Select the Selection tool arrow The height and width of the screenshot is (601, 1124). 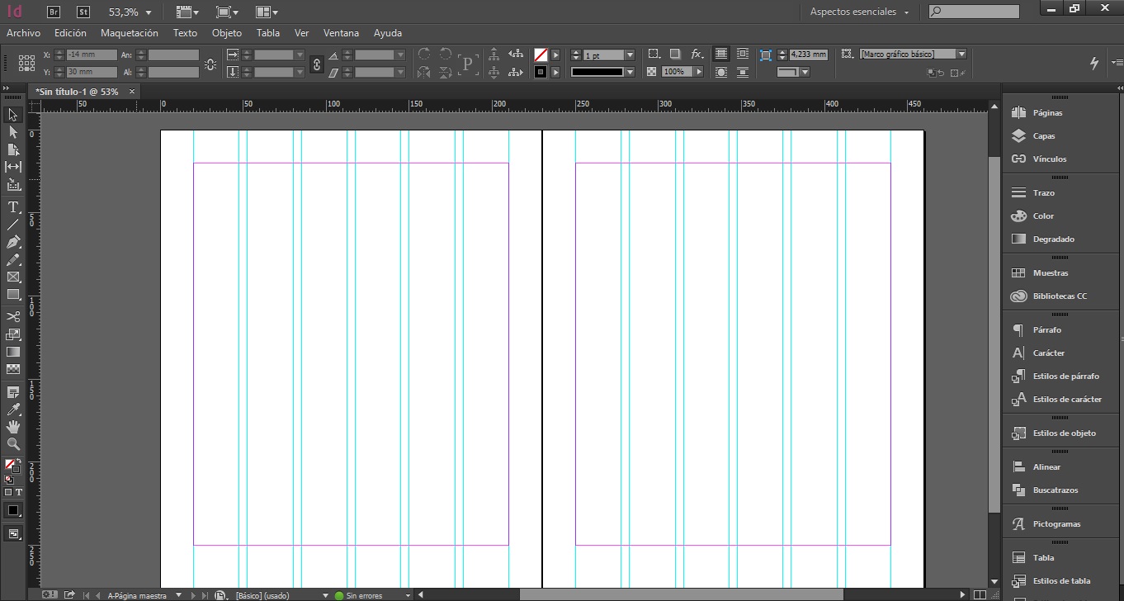coord(13,115)
